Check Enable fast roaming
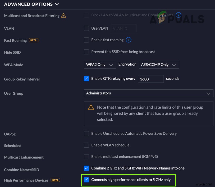This screenshot has width=215, height=187. tap(86, 40)
